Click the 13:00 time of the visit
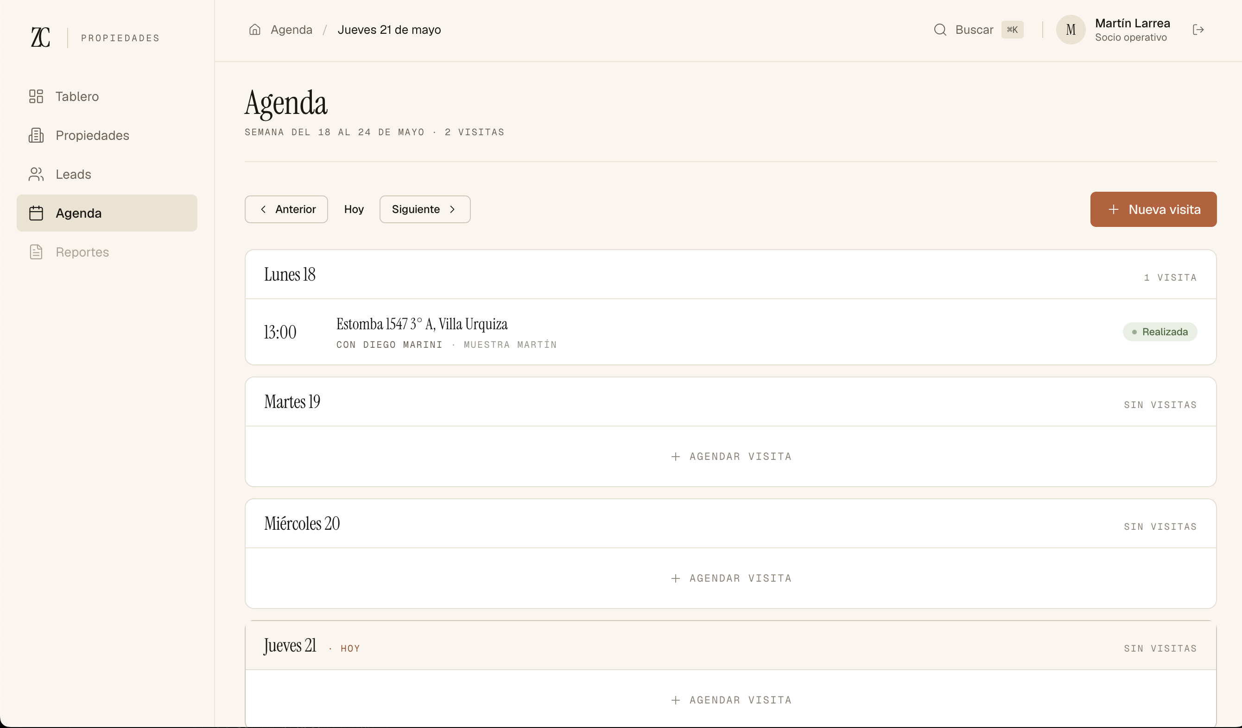This screenshot has width=1242, height=728. tap(280, 332)
